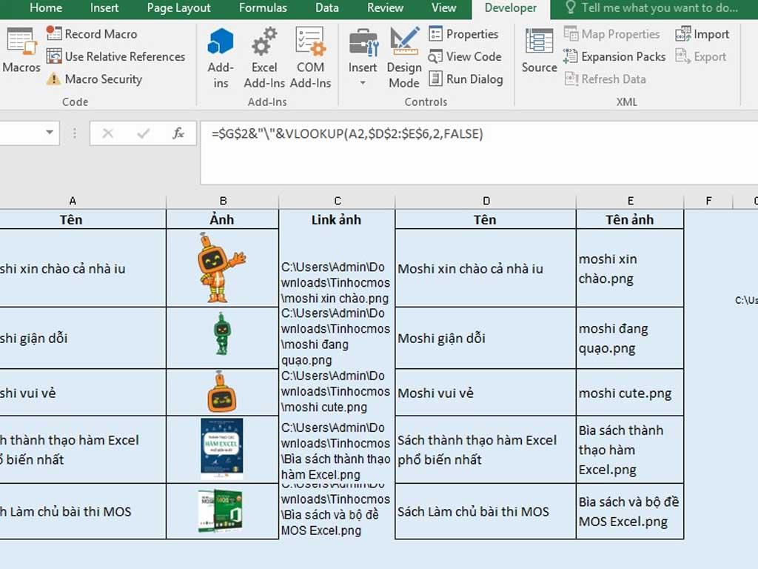The width and height of the screenshot is (758, 569).
Task: Enable Design Mode
Action: 403,56
